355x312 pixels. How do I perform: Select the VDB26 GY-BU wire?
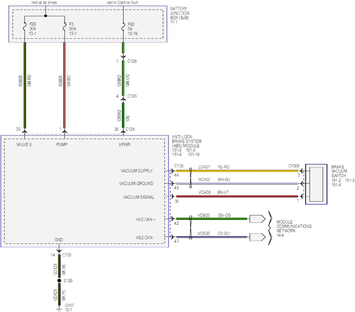(x=212, y=237)
